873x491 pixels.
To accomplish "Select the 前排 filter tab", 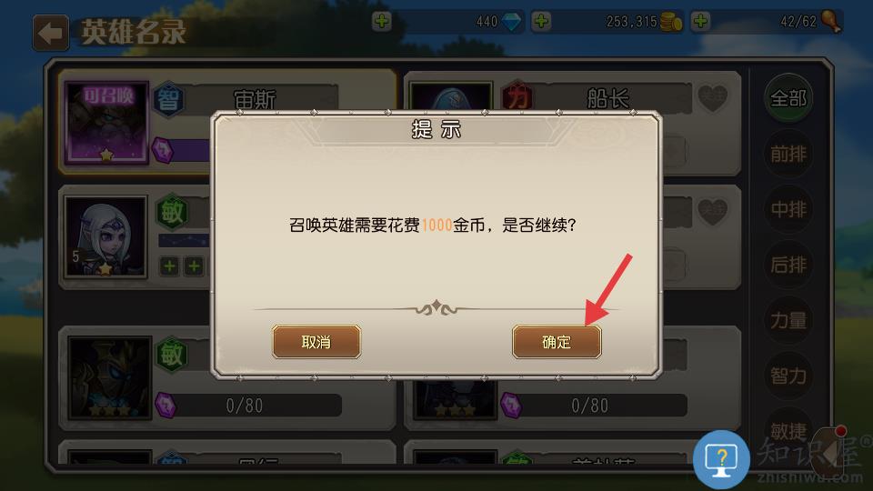I will point(788,154).
